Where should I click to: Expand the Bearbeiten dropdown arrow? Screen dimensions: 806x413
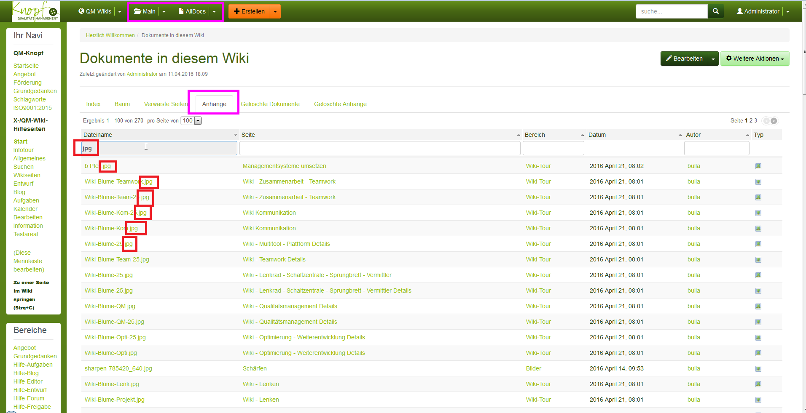713,59
